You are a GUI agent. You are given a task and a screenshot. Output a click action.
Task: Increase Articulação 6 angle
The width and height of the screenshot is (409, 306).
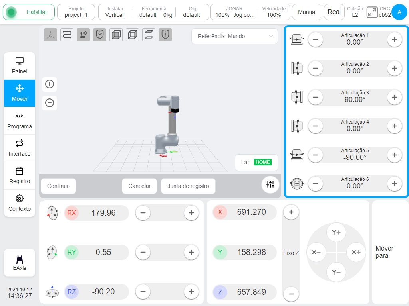tap(394, 184)
